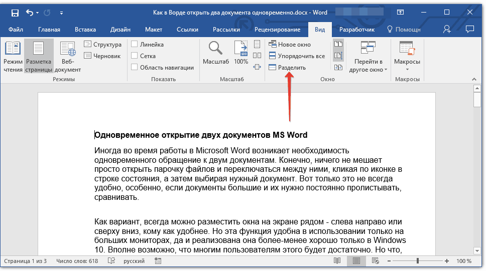Open the Insert (Вставка) ribbon tab

pyautogui.click(x=85, y=30)
